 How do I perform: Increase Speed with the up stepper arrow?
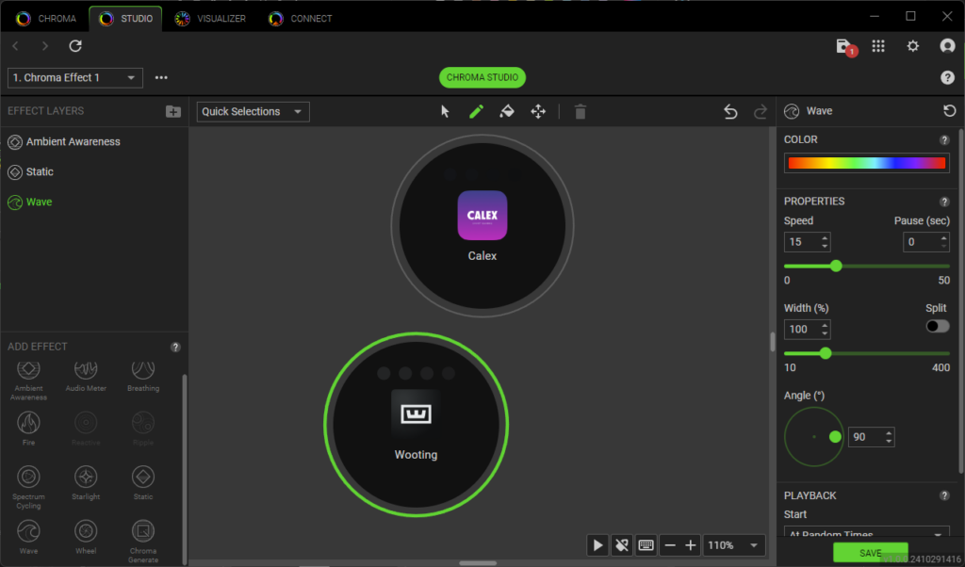[825, 237]
